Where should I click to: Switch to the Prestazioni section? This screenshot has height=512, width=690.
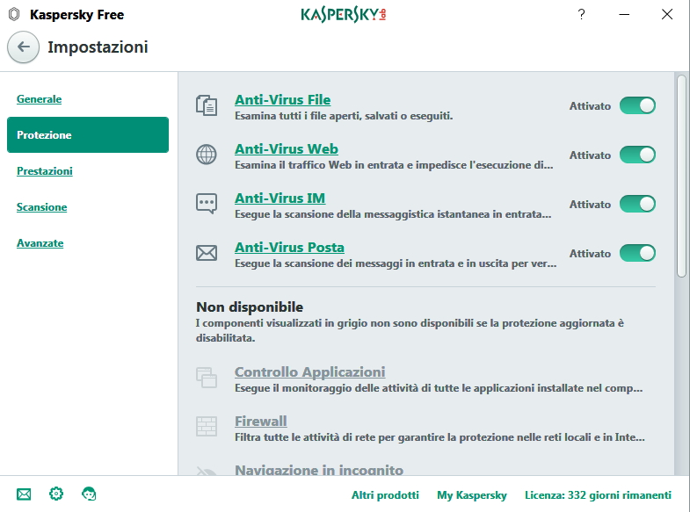click(45, 171)
